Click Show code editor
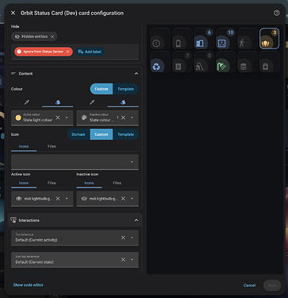Screen dimensions: 288x298 coord(29,284)
